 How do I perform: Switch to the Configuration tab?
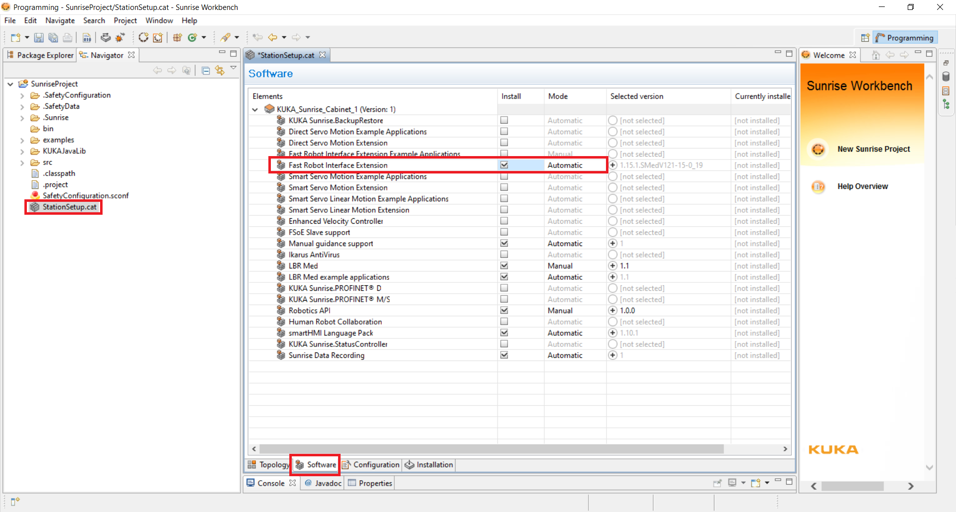[x=371, y=465]
